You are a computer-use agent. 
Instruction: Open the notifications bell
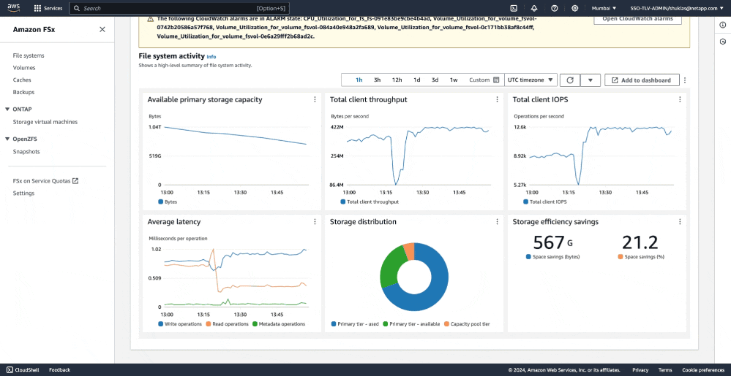pos(534,8)
